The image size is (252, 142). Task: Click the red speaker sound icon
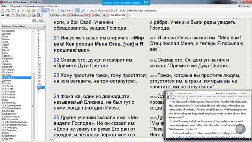point(68,11)
